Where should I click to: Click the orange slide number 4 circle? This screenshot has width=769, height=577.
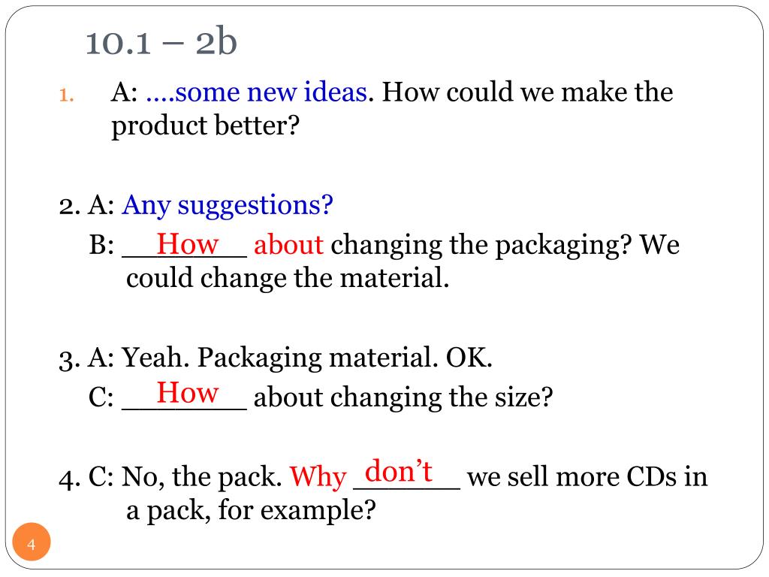pos(32,542)
